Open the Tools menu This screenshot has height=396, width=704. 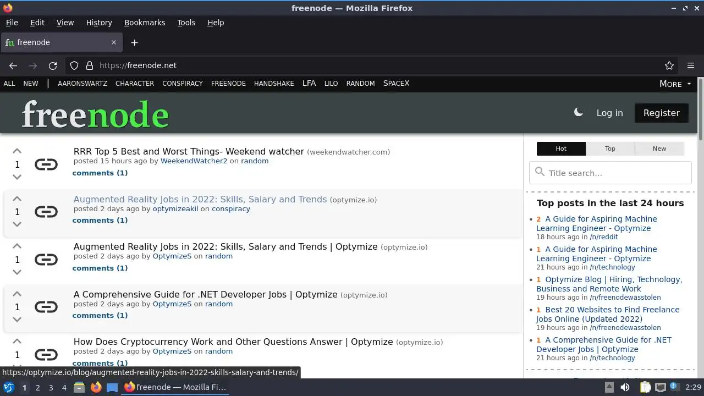click(x=186, y=23)
